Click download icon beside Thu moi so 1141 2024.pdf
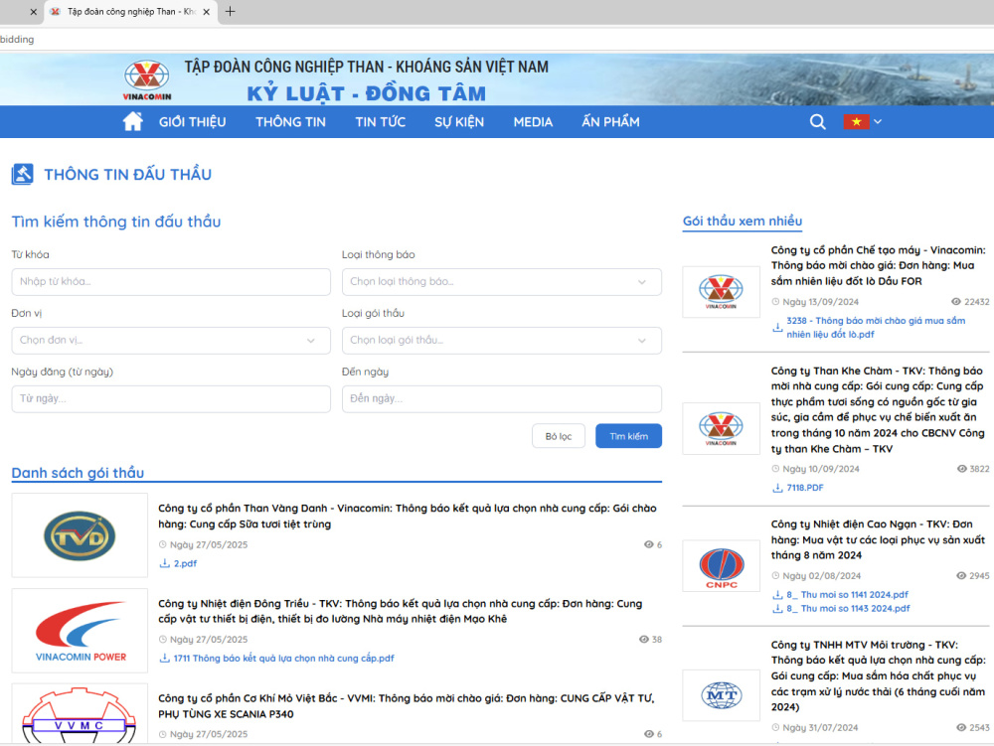 point(777,595)
